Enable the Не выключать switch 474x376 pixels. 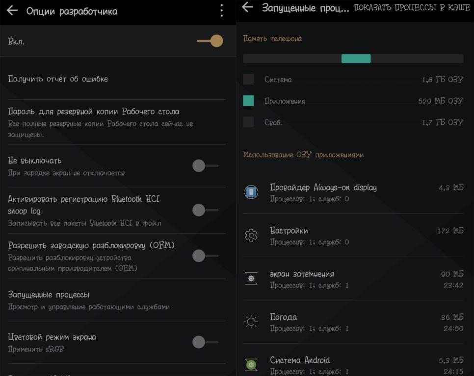[x=205, y=166]
